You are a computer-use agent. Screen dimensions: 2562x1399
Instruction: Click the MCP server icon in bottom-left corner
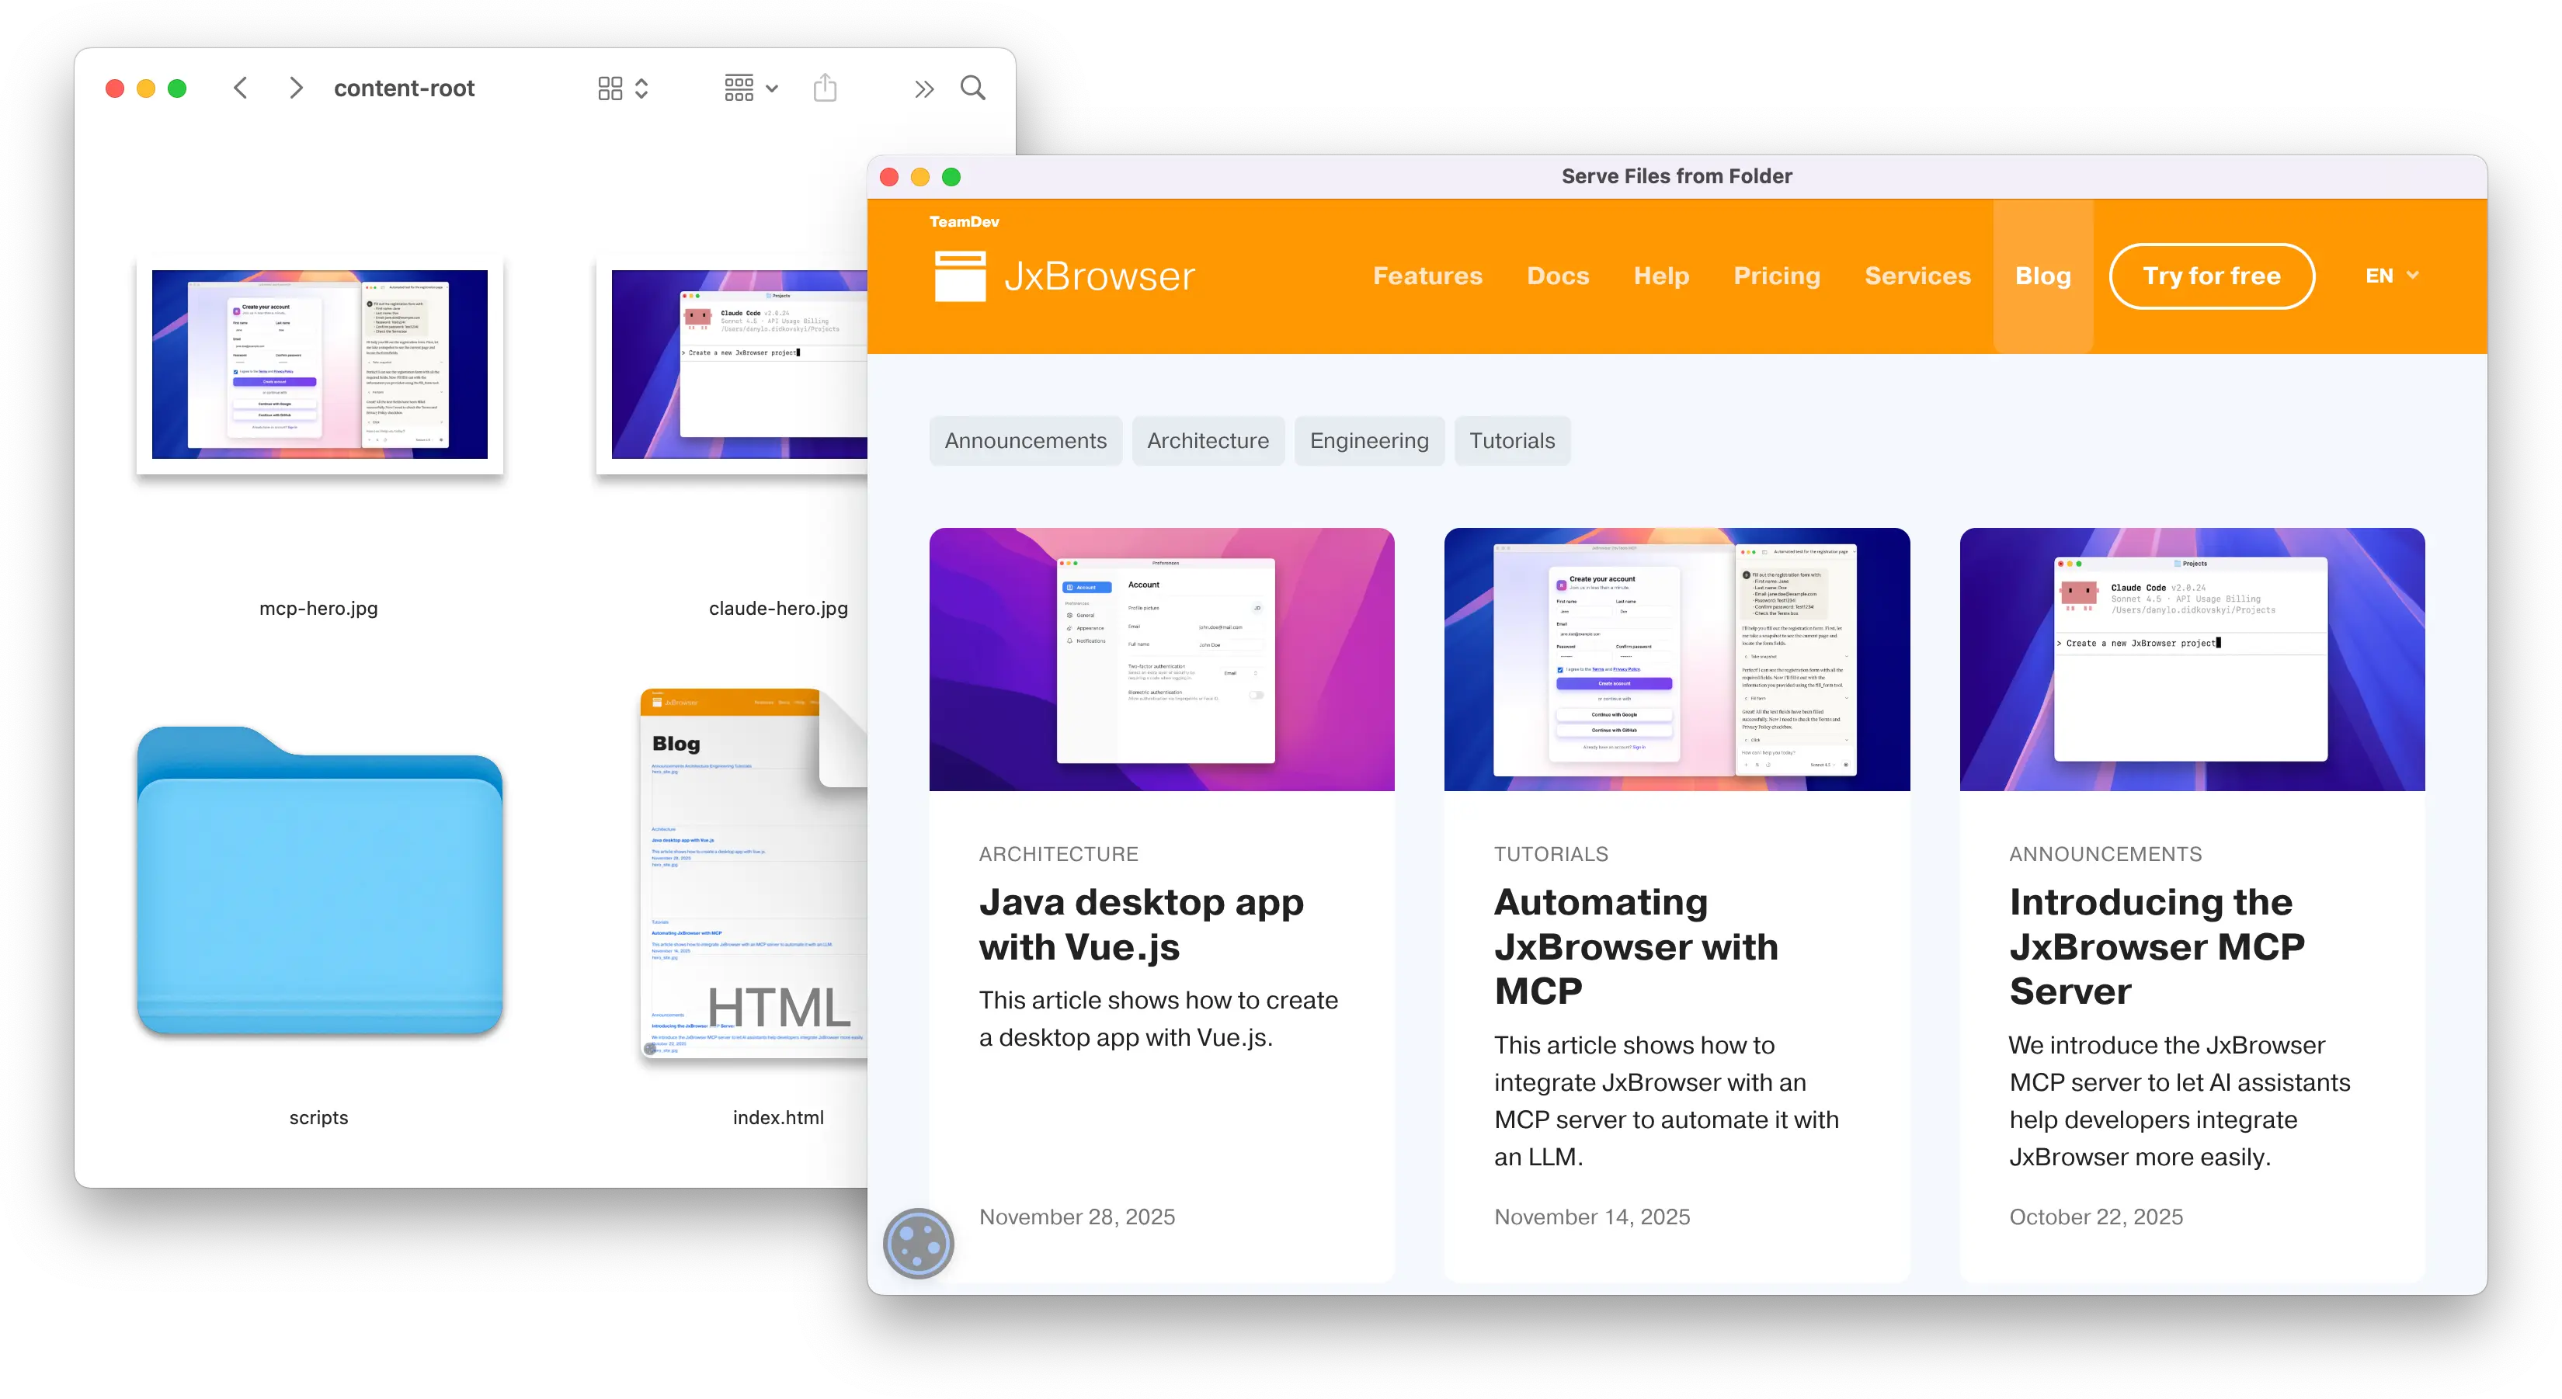(918, 1242)
